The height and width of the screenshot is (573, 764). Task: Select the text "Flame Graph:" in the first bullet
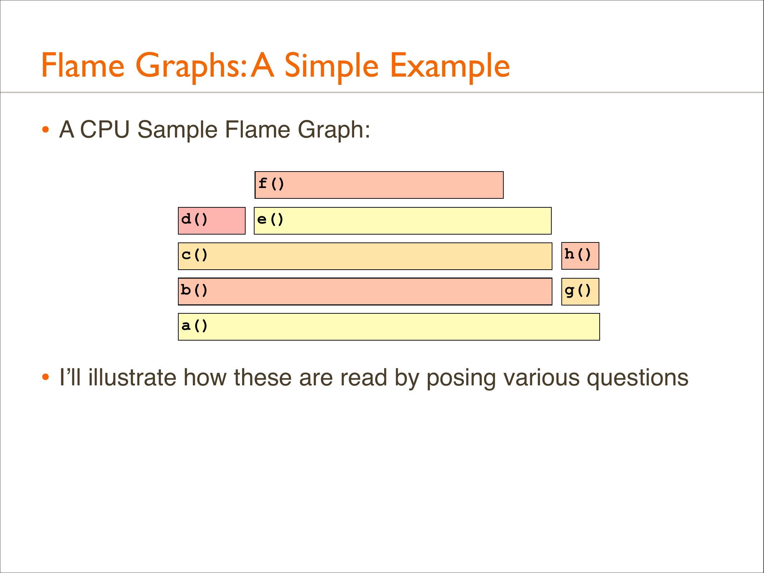coord(297,130)
